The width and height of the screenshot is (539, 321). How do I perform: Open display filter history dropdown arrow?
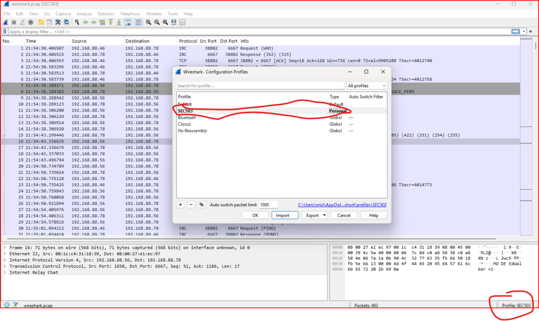coord(524,31)
